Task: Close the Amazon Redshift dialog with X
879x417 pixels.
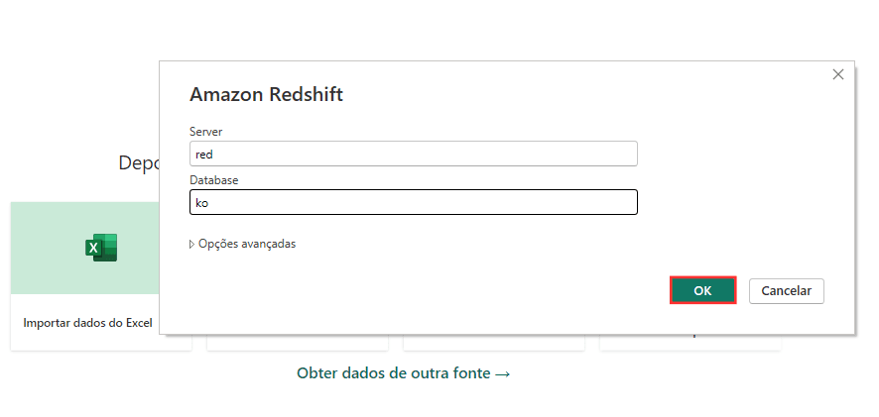Action: click(x=838, y=74)
